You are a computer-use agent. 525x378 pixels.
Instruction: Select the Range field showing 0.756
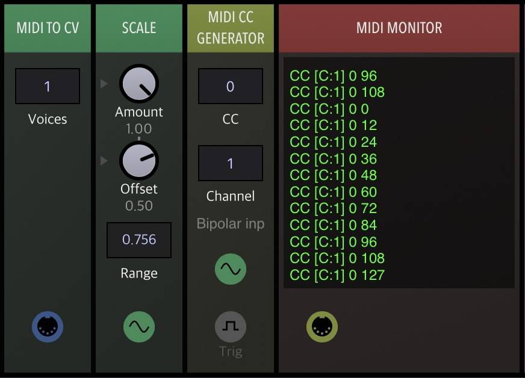(139, 240)
